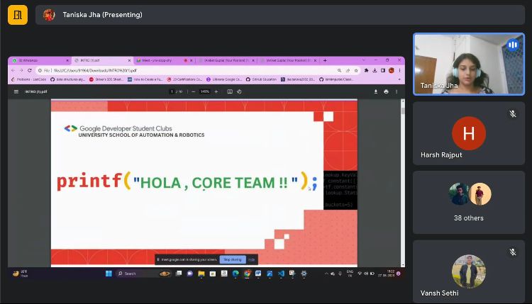Close the Meet browser tab
This screenshot has width=532, height=304.
tap(192, 60)
